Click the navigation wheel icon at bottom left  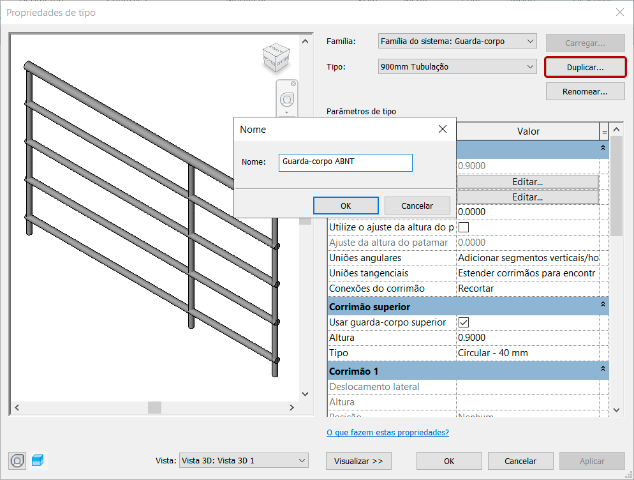pos(18,460)
